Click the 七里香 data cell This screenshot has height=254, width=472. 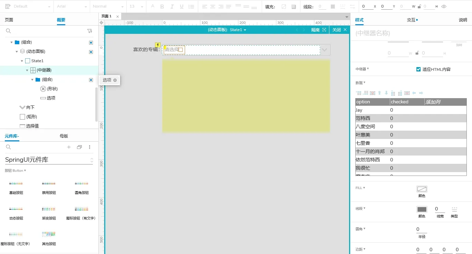click(373, 143)
